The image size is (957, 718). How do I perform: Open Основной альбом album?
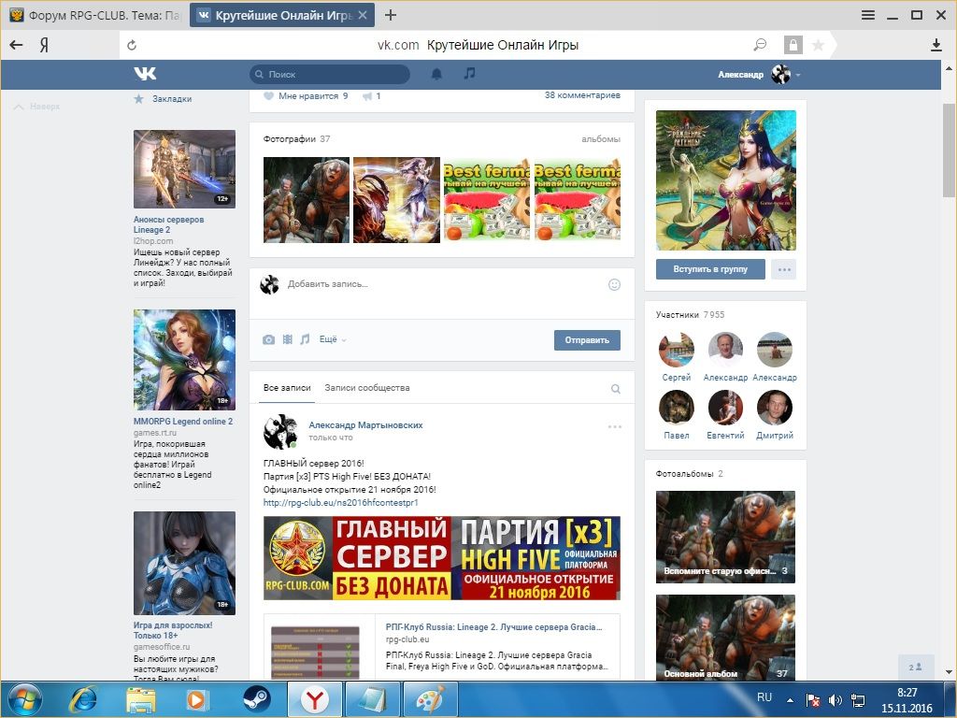725,638
